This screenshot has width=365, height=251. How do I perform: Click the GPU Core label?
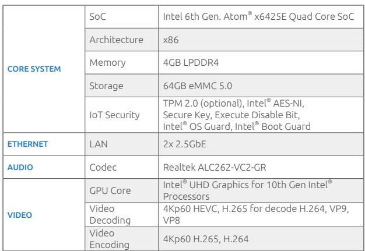110,190
